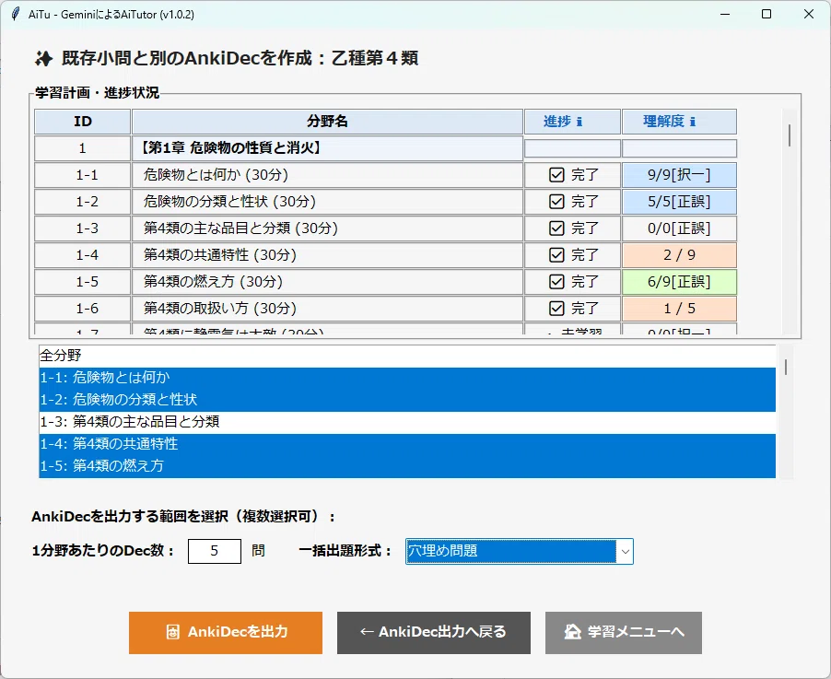
Task: Click the 分野名 column header
Action: (327, 122)
